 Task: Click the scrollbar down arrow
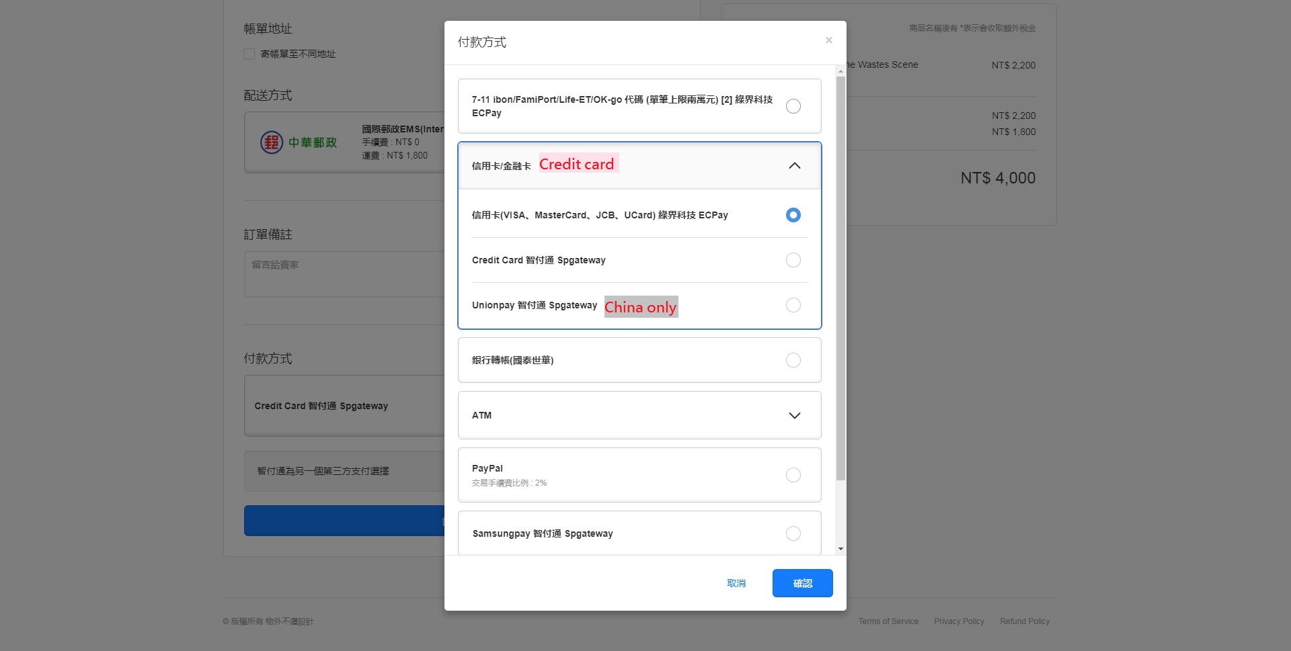point(840,549)
